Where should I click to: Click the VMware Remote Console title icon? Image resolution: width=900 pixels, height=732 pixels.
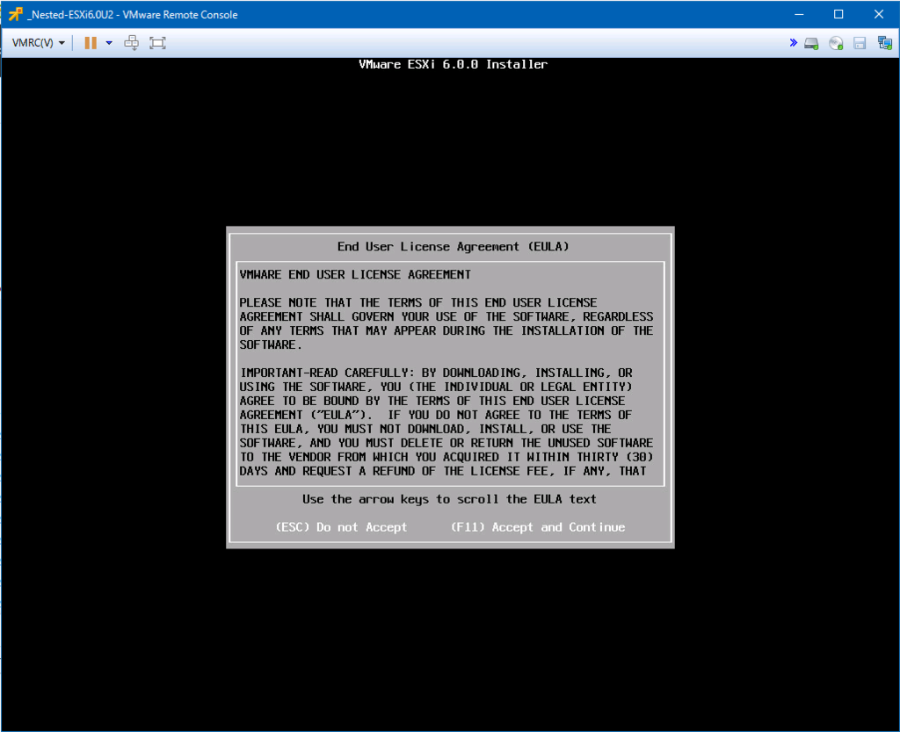[16, 14]
